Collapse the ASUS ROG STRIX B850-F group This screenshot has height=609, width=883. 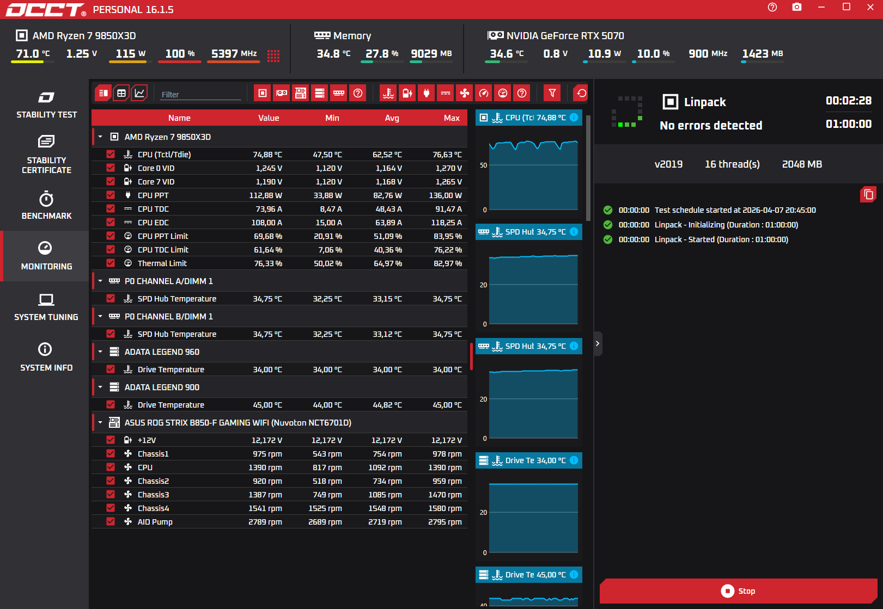[100, 422]
